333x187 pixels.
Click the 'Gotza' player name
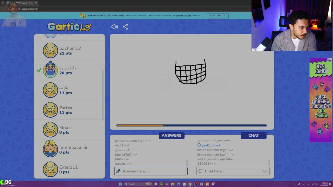[x=66, y=108]
